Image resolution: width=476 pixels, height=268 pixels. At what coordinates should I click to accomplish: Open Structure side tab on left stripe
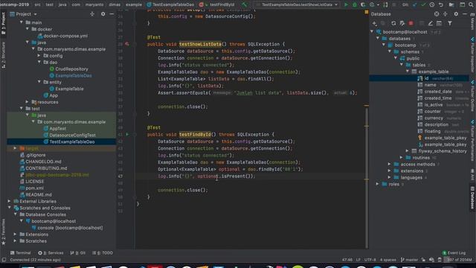pos(3,55)
